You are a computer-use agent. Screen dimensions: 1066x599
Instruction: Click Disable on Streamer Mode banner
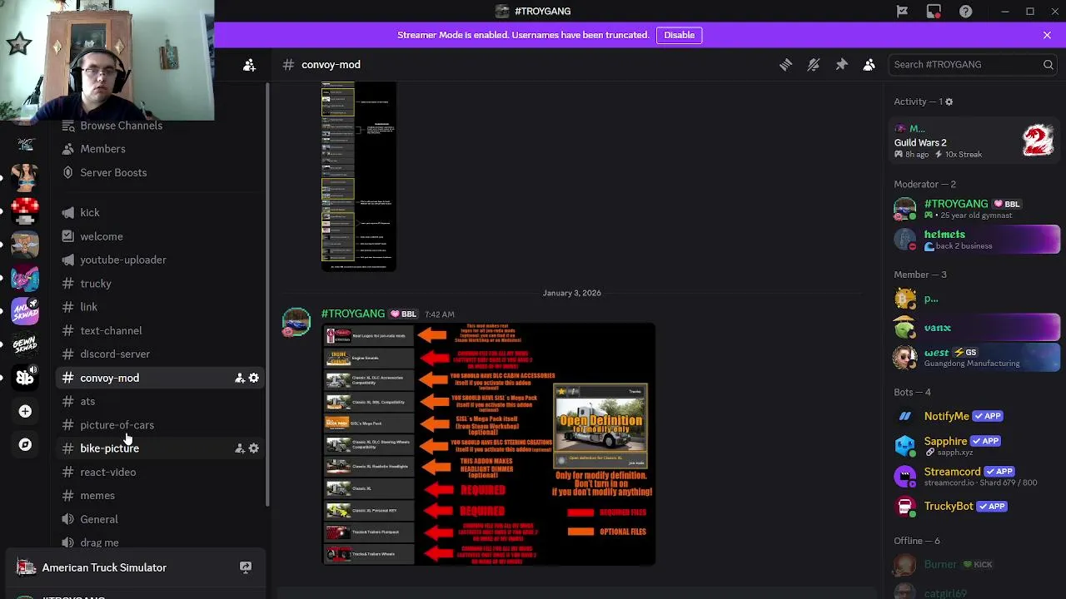(x=679, y=35)
